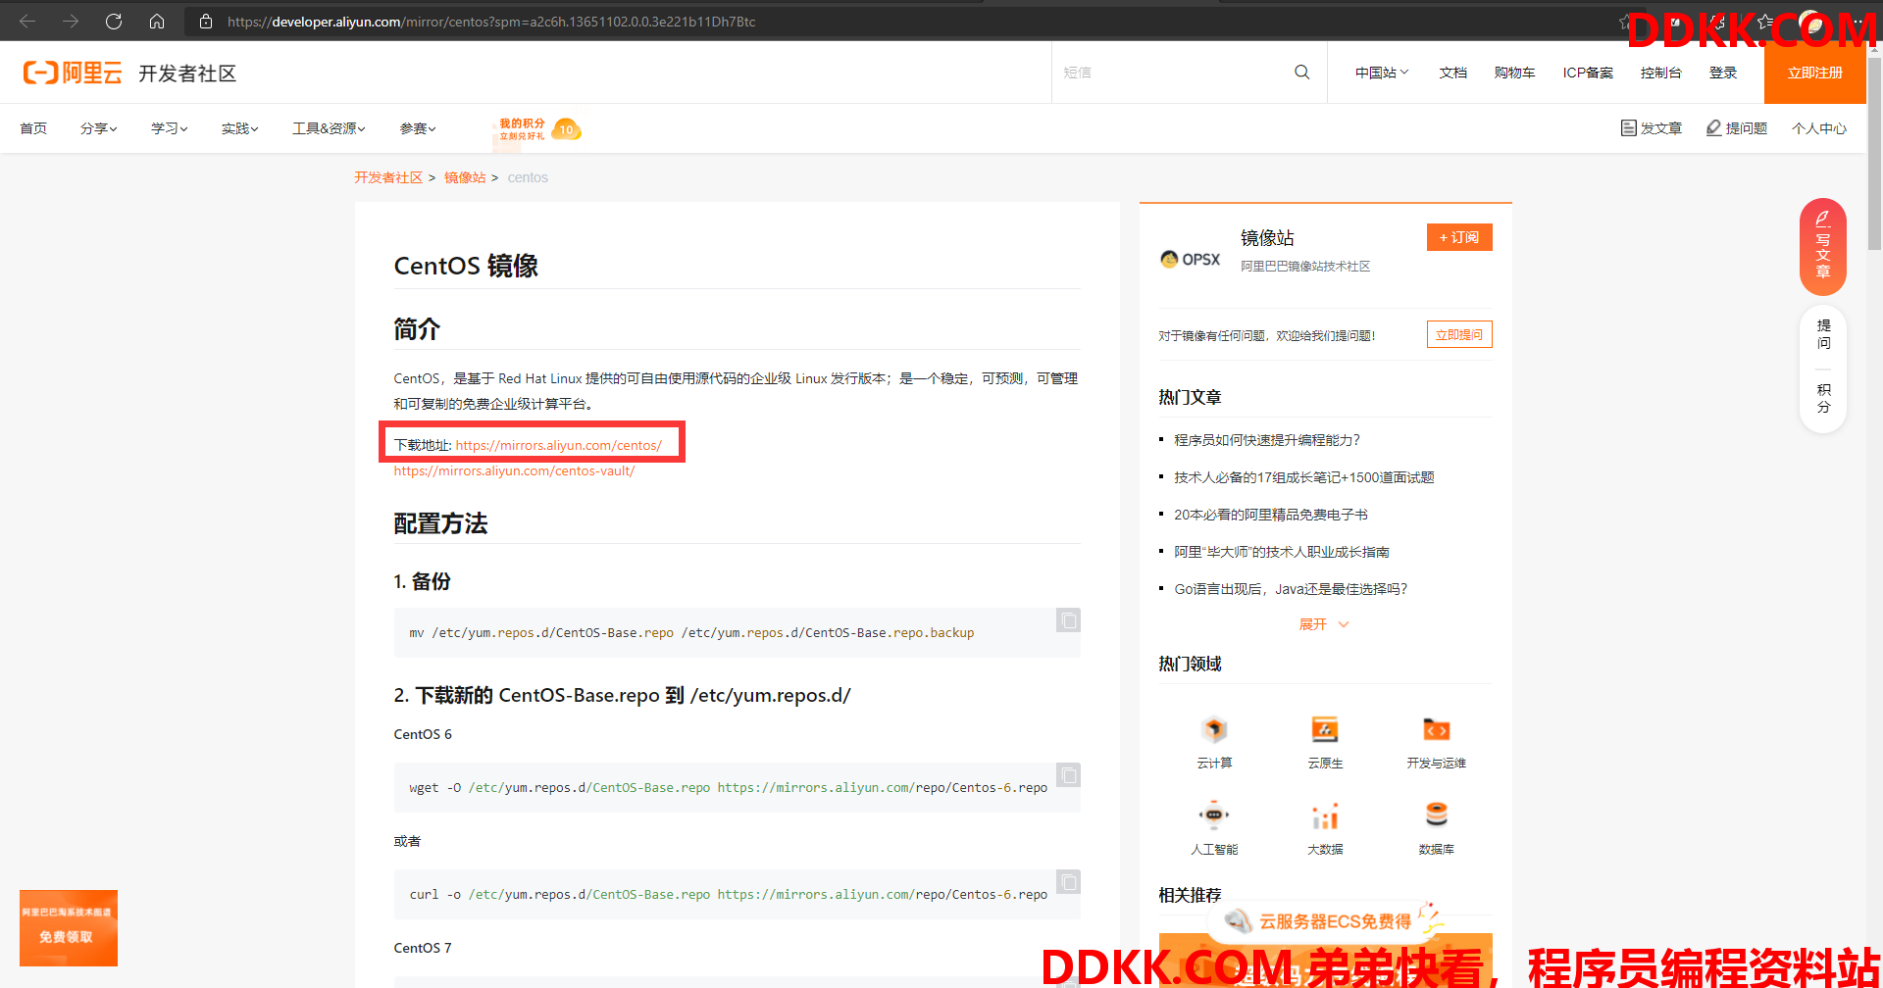This screenshot has height=988, width=1883.
Task: Open the 购物车 top menu link
Action: click(1514, 73)
